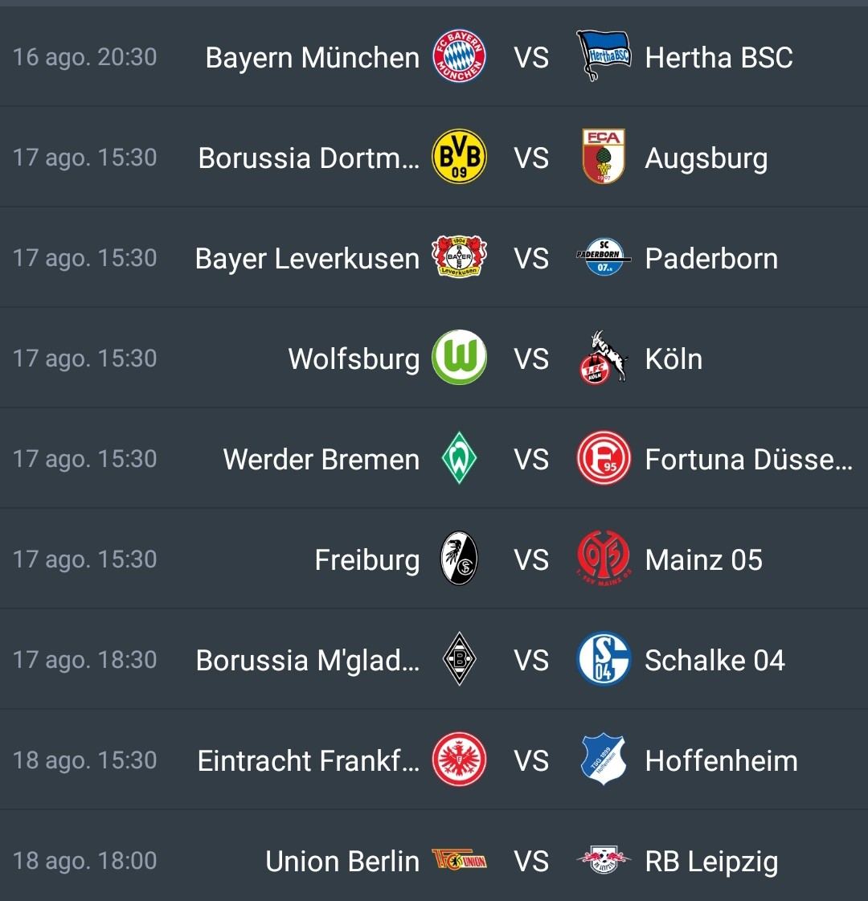
Task: Click the Schalke 04 blue emblem
Action: (x=603, y=659)
